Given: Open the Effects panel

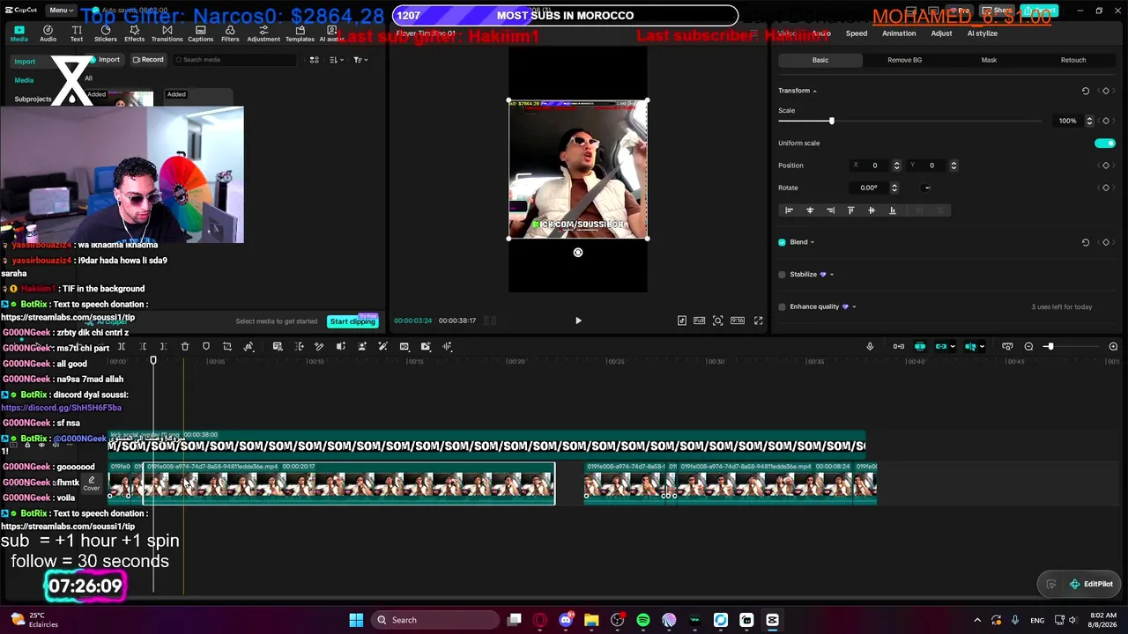Looking at the screenshot, I should tap(135, 33).
